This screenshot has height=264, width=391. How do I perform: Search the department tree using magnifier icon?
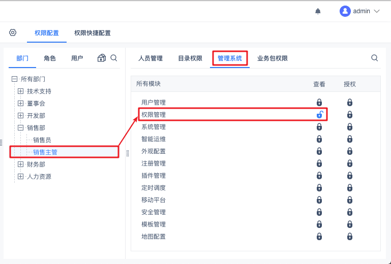(114, 58)
